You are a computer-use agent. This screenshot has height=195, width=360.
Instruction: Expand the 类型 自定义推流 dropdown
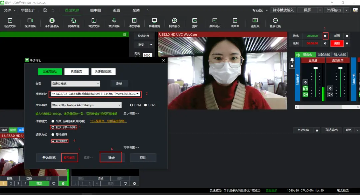point(75,84)
